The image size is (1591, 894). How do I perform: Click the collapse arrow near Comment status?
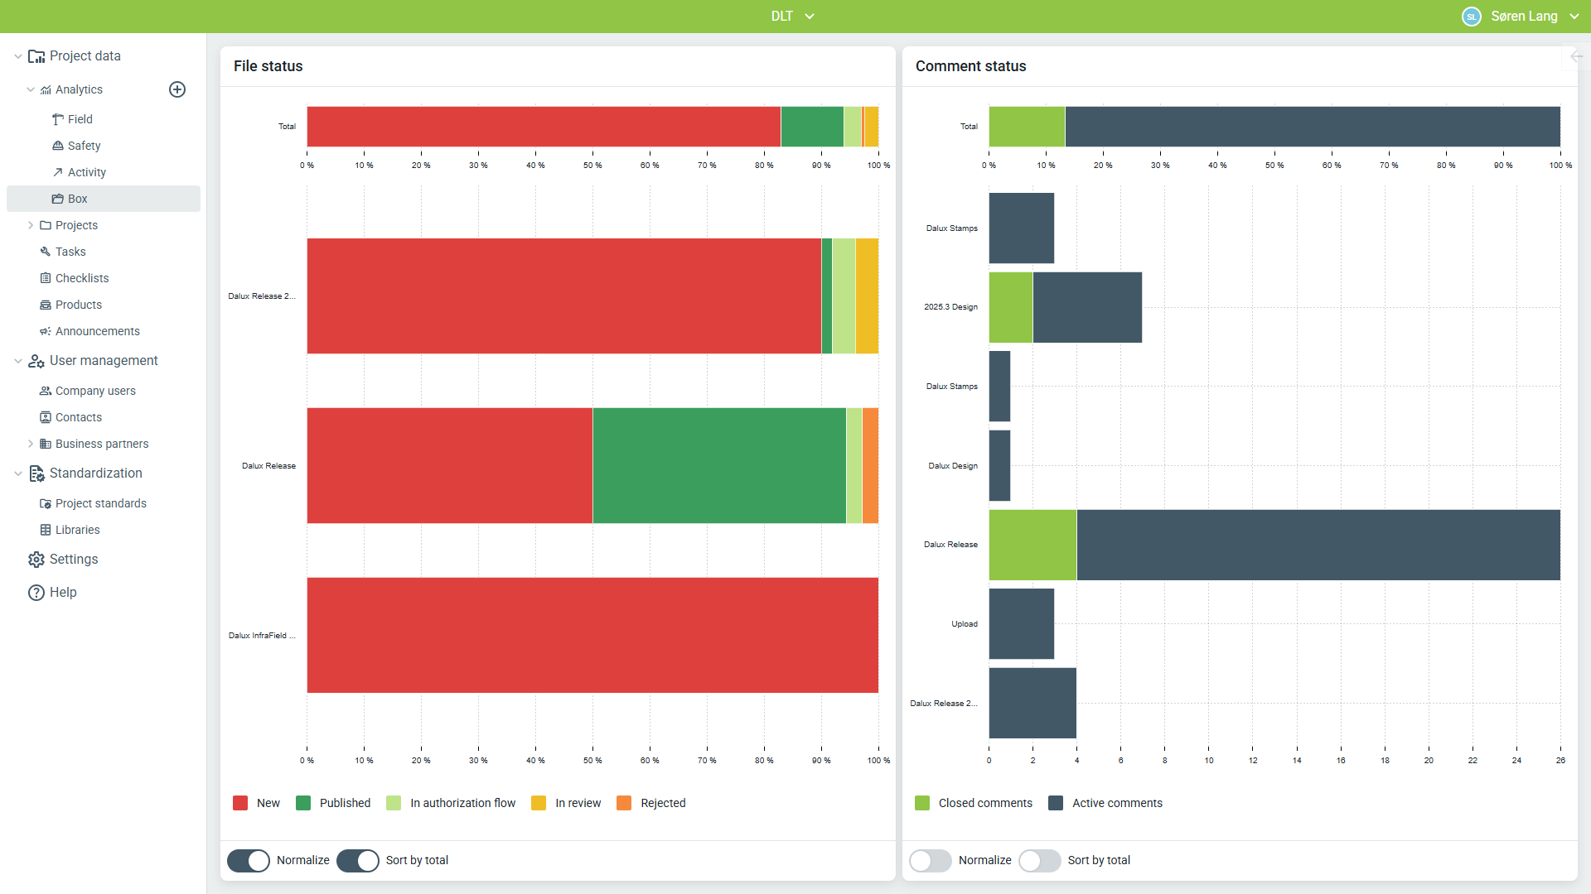click(x=1576, y=56)
